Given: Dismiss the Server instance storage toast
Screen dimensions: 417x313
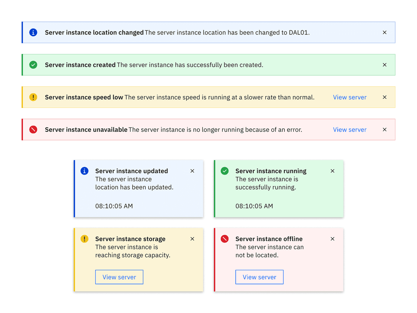Looking at the screenshot, I should 192,239.
